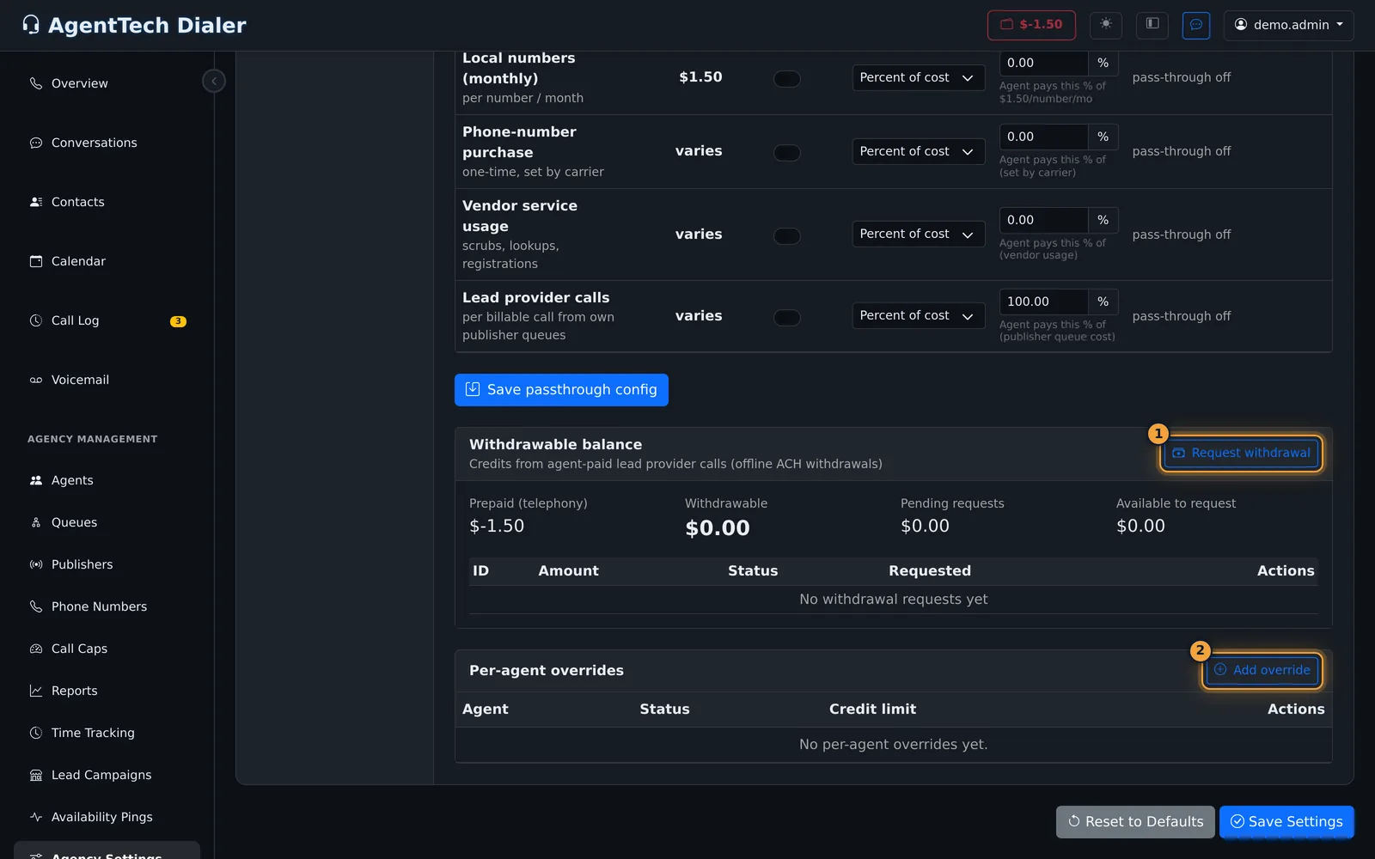Click the Prepaid (telephony) $-1.50 value
Viewport: 1375px width, 859px height.
coord(497,526)
